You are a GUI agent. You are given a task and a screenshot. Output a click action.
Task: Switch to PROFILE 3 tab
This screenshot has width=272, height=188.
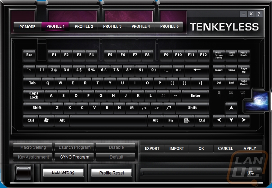point(112,27)
